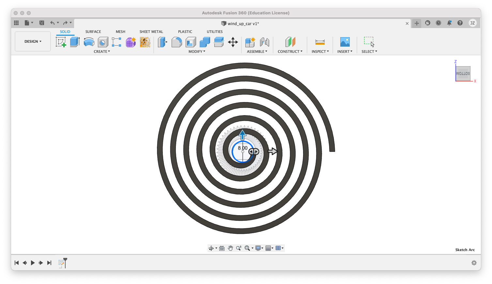Play the timeline animation
Viewport: 492px width, 284px height.
pos(33,263)
